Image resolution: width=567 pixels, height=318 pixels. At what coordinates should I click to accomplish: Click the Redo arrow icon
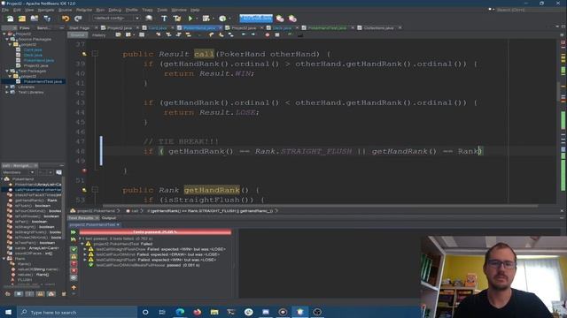tap(78, 19)
